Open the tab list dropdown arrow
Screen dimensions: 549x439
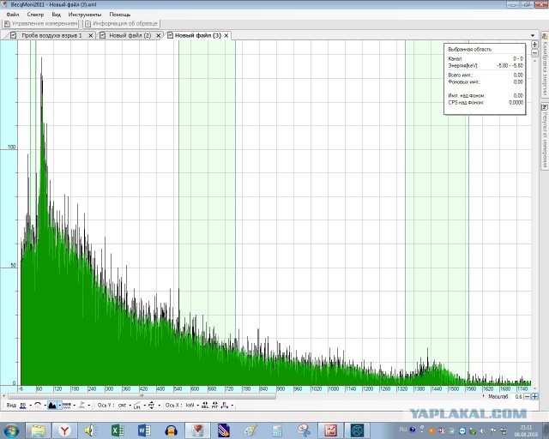tap(533, 36)
